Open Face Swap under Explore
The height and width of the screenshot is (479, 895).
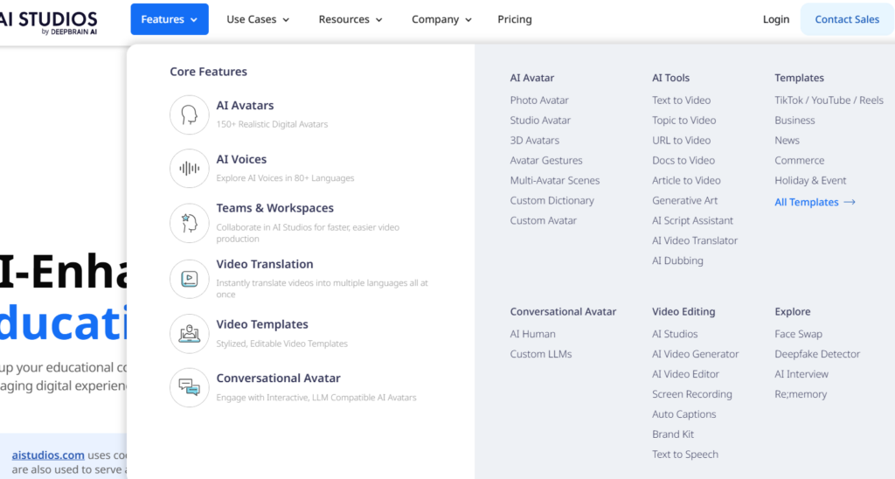(798, 334)
